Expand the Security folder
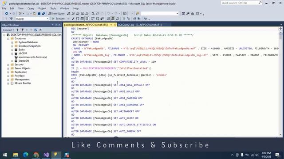This screenshot has width=284, height=159. (8, 65)
